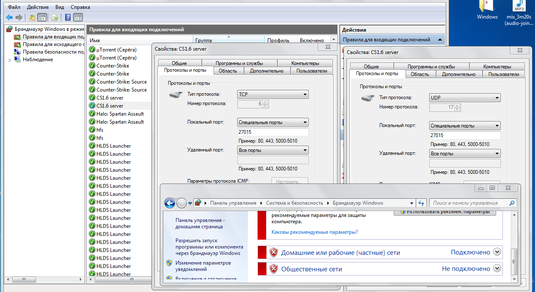Switch to Программы и службы tab in TCP dialog
The width and height of the screenshot is (535, 292).
click(239, 63)
